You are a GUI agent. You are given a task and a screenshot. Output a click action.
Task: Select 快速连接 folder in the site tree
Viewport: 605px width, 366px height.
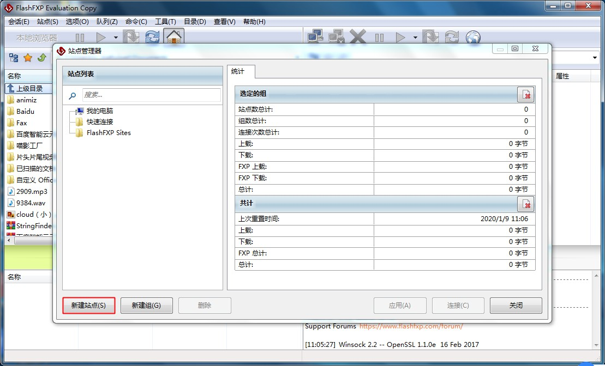[x=99, y=122]
